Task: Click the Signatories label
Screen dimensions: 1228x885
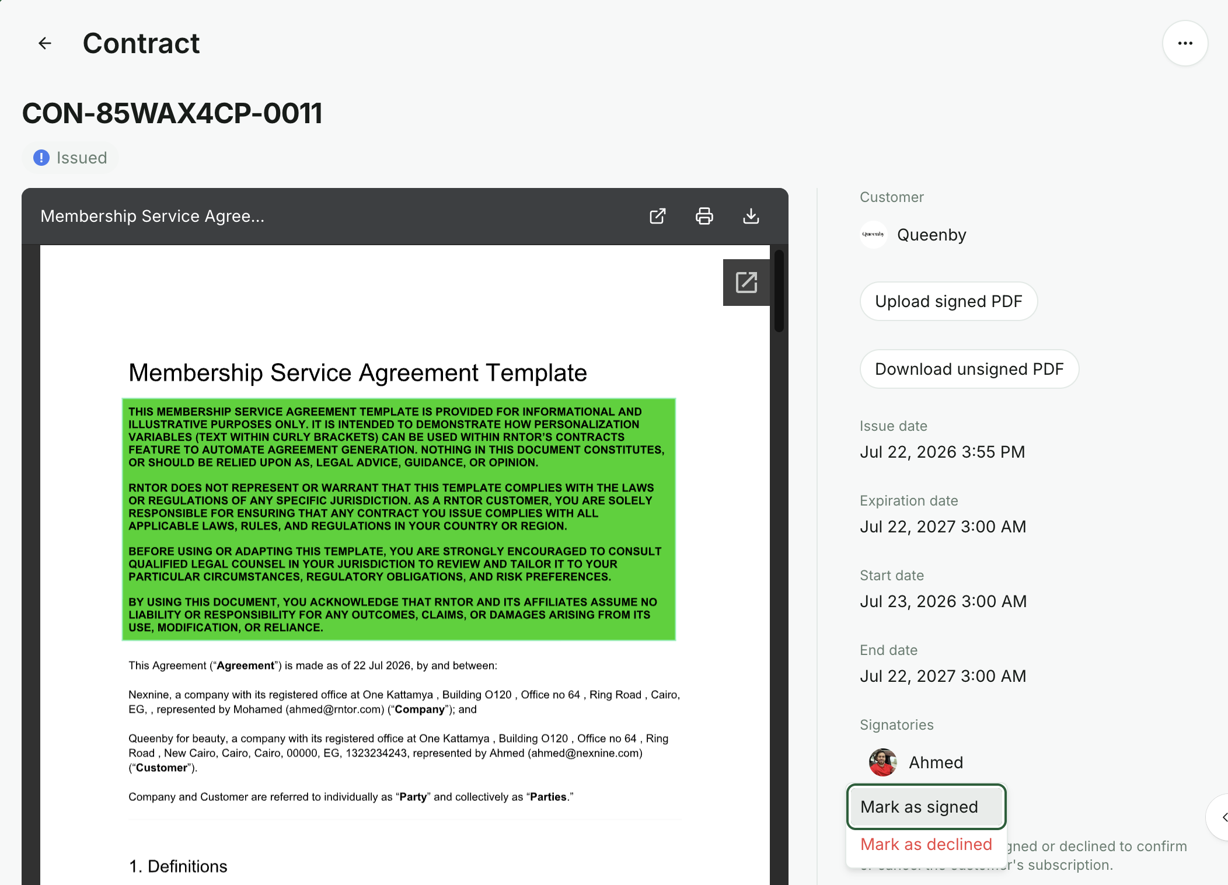Action: click(x=896, y=725)
